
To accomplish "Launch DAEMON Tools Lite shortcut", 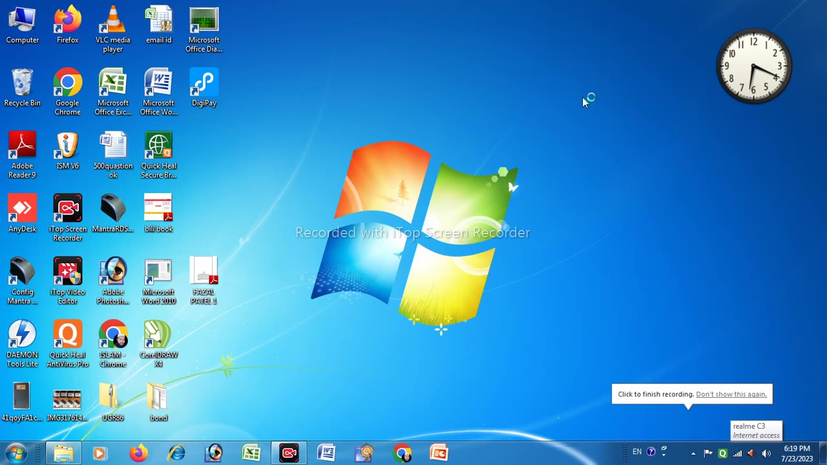I will coord(22,344).
